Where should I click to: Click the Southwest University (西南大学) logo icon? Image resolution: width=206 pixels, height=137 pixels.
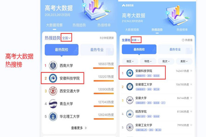53,65
